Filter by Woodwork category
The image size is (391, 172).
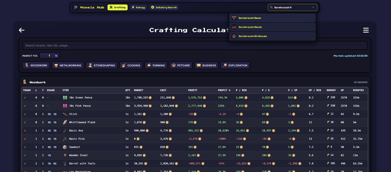36,65
